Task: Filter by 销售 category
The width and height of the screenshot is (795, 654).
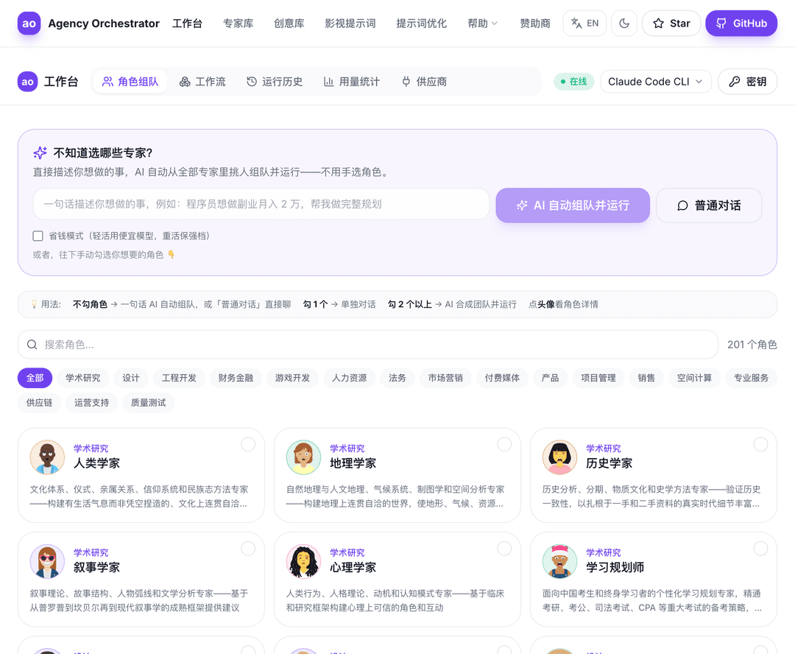Action: tap(646, 378)
